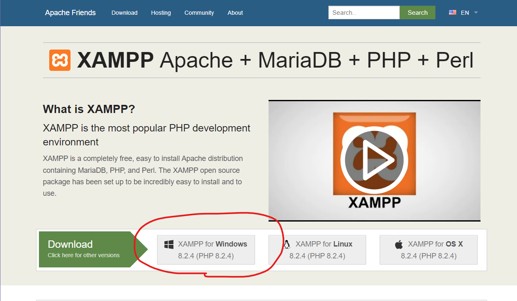
Task: Click the Windows logo icon
Action: [x=169, y=244]
